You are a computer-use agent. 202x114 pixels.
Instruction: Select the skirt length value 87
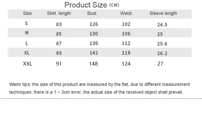(x=59, y=43)
